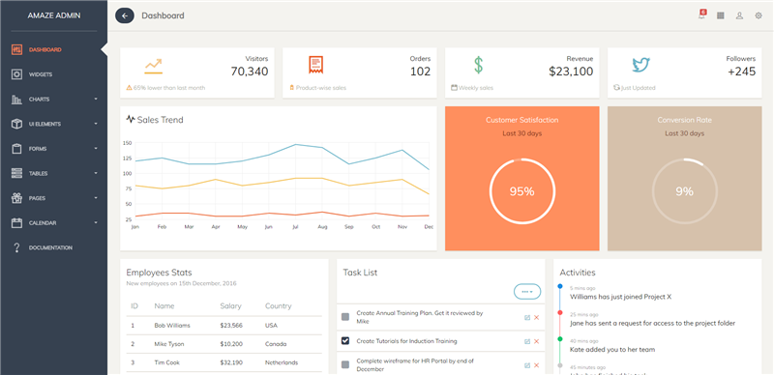Click the Tables sidebar icon
Screen dimensions: 774x375
[x=16, y=173]
